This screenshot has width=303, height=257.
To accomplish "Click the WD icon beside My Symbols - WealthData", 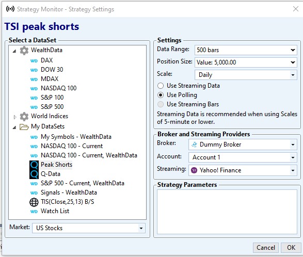I will (x=34, y=137).
